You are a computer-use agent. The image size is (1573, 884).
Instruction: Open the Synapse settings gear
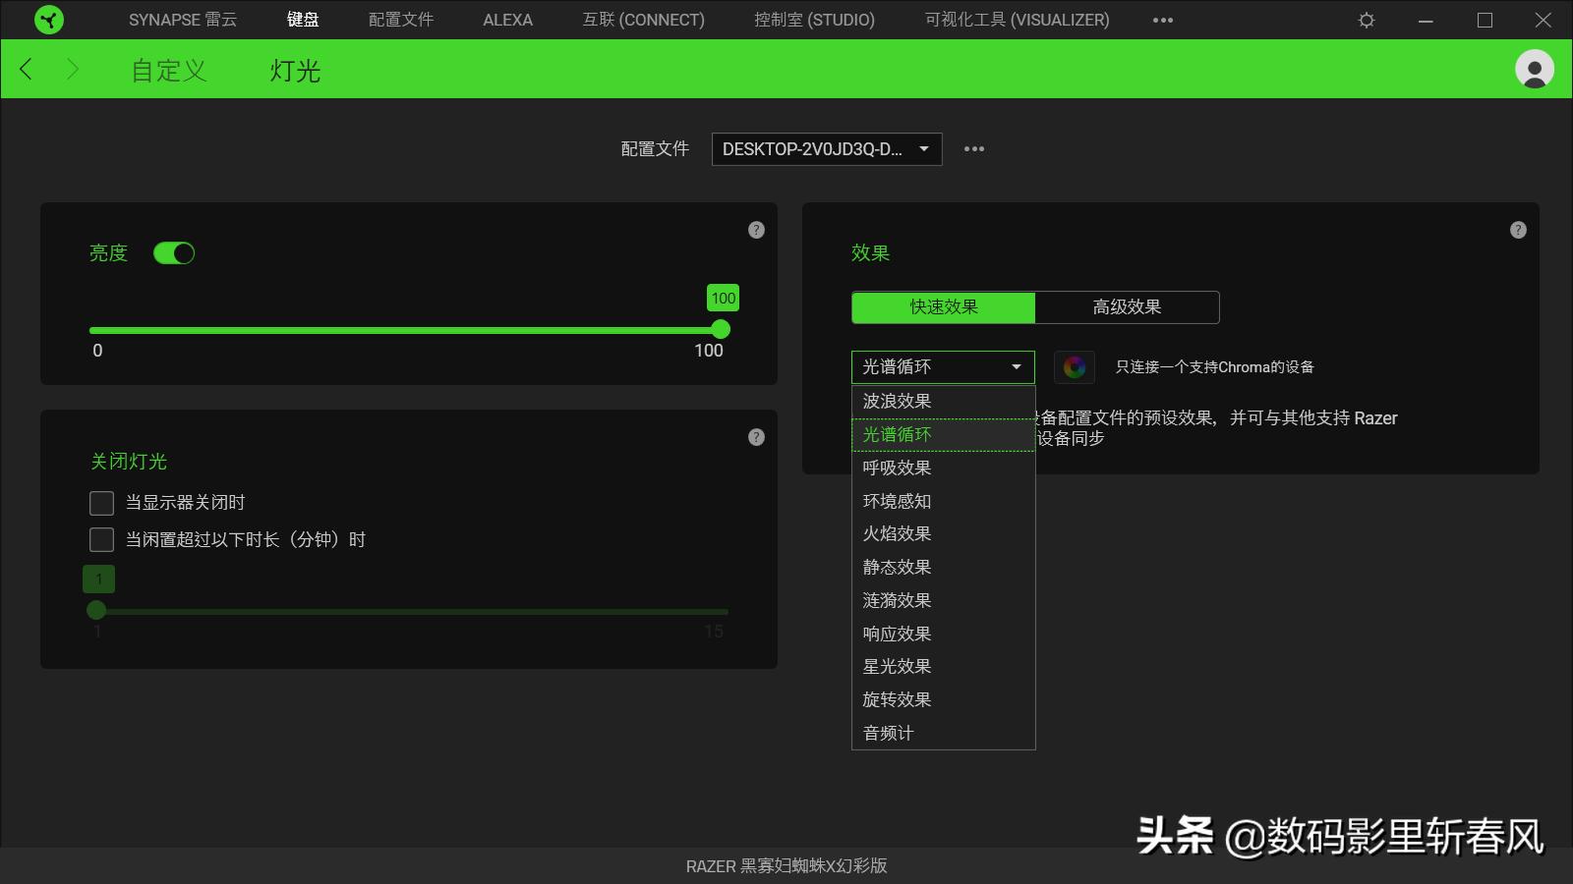coord(1367,20)
